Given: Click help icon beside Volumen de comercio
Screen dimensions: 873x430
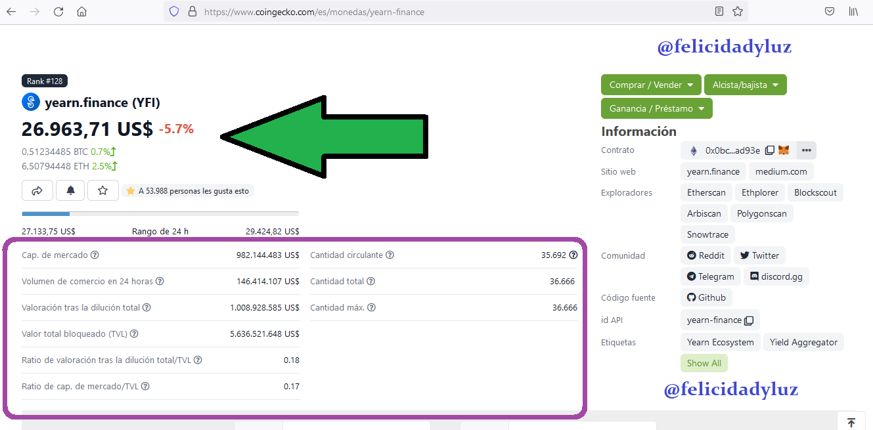Looking at the screenshot, I should [160, 281].
